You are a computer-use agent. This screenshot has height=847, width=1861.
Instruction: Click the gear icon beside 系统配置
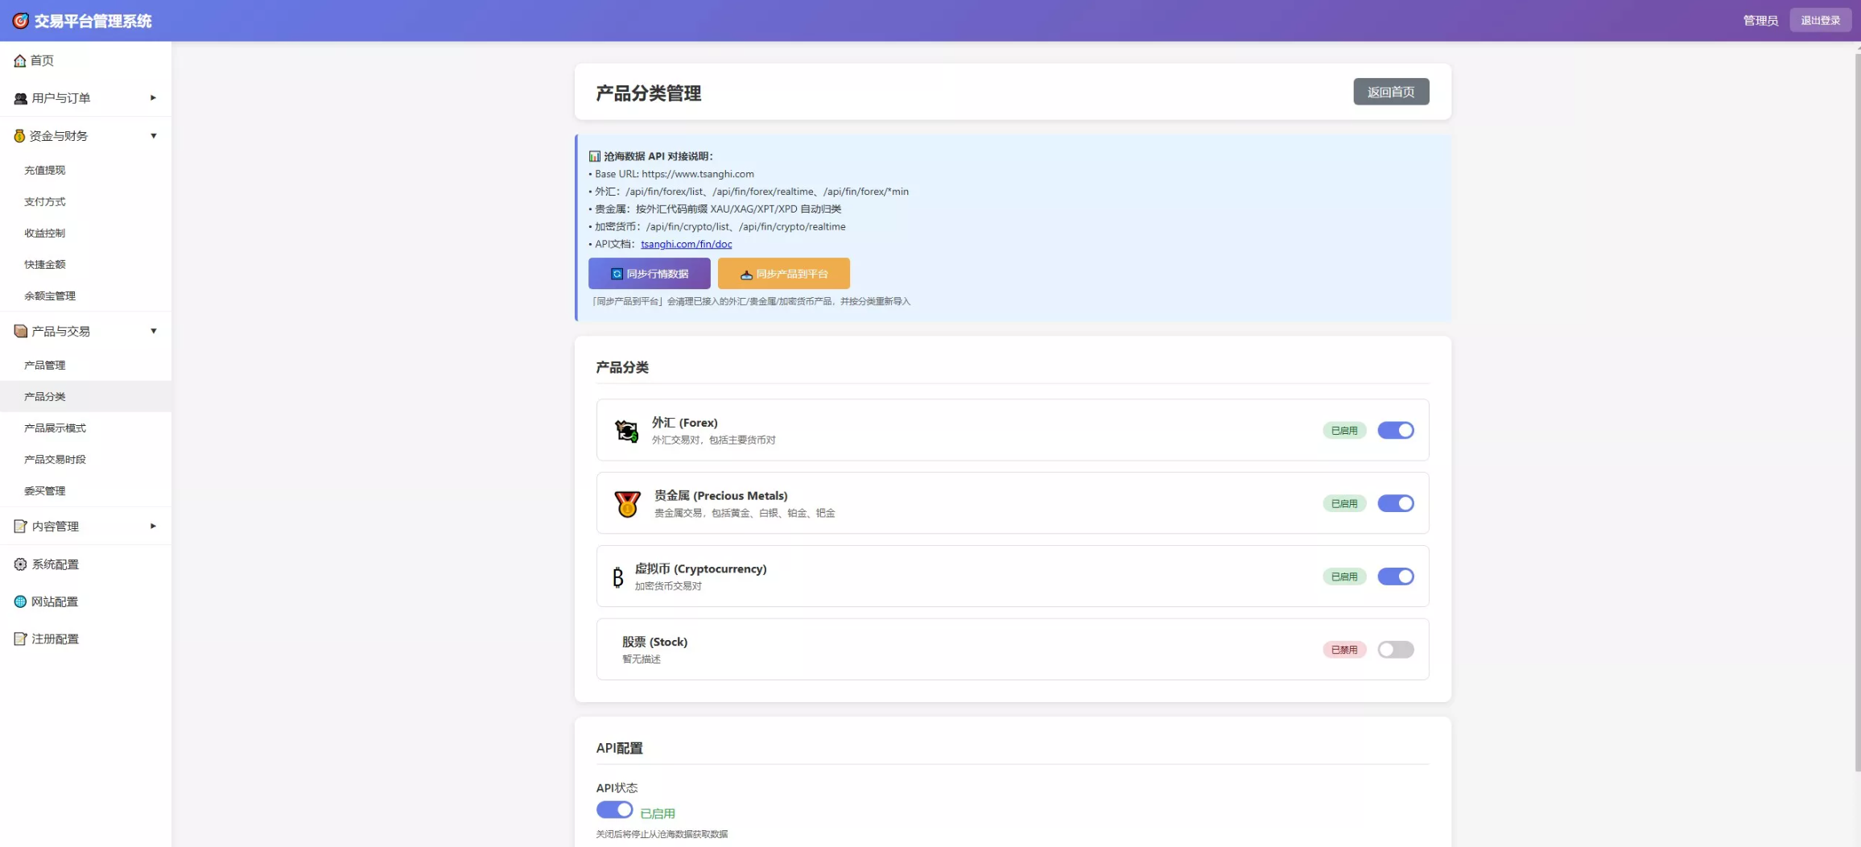20,564
